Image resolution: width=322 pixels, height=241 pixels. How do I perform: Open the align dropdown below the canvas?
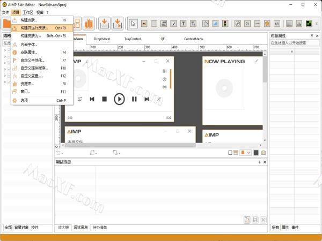63,153
